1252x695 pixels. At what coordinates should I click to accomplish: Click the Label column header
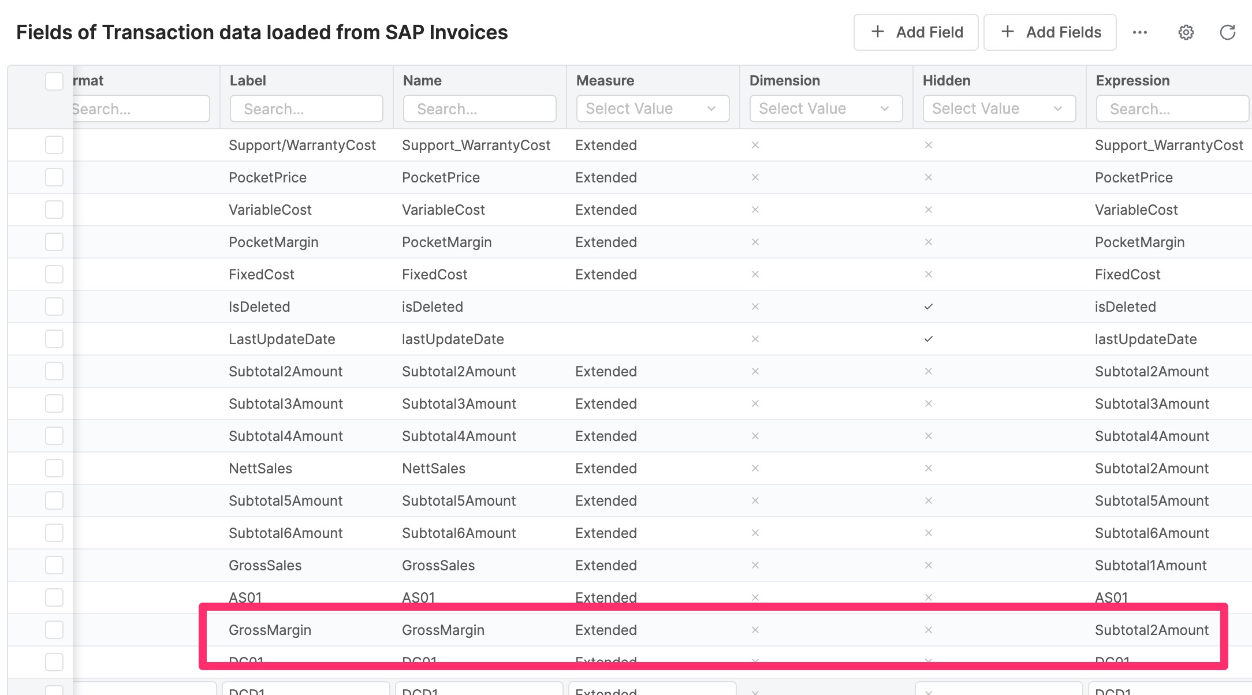[x=248, y=81]
